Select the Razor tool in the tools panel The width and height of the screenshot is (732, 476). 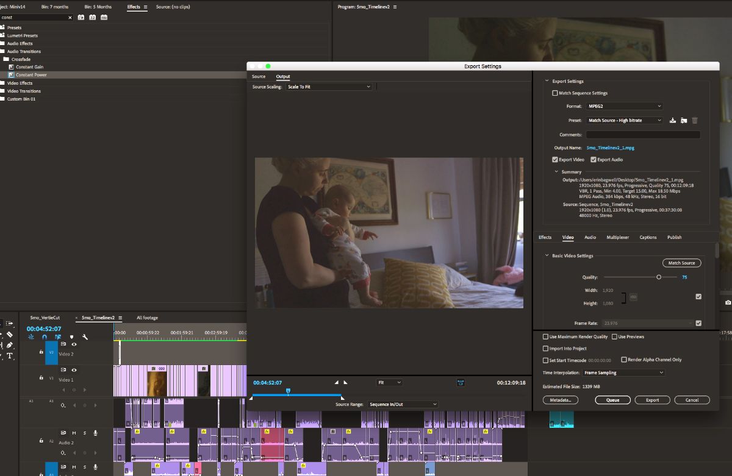[10, 334]
